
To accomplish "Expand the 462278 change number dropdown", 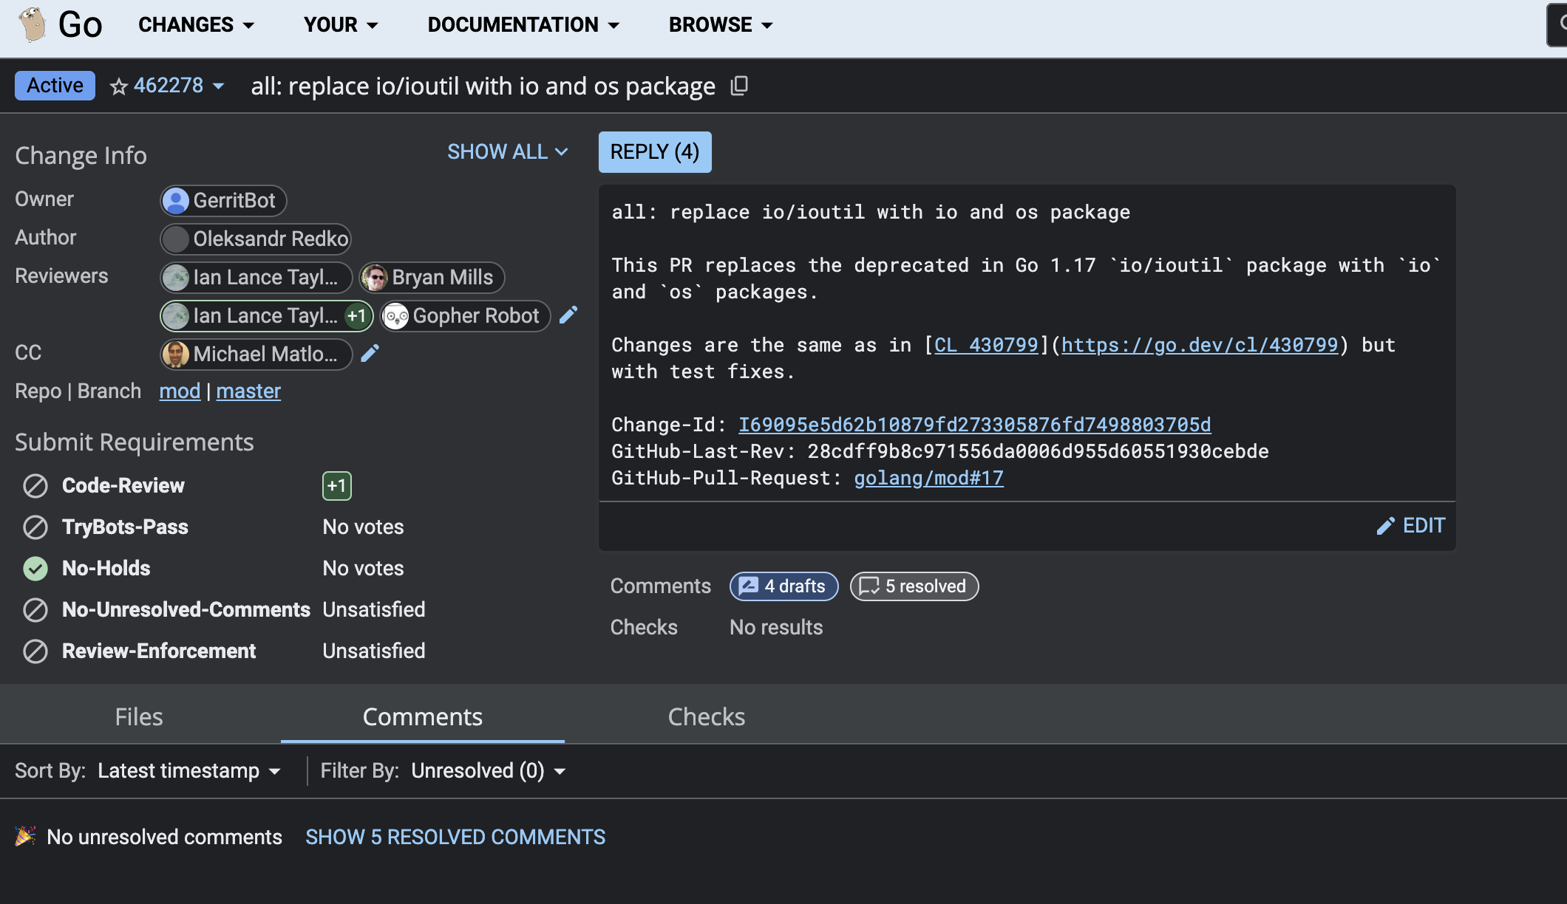I will coord(218,86).
